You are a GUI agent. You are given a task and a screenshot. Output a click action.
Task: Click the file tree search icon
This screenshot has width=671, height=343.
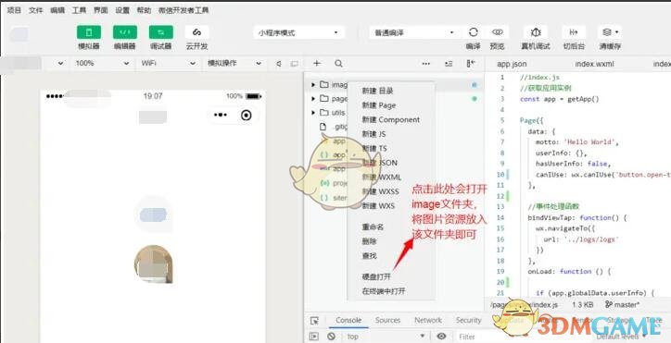[338, 63]
